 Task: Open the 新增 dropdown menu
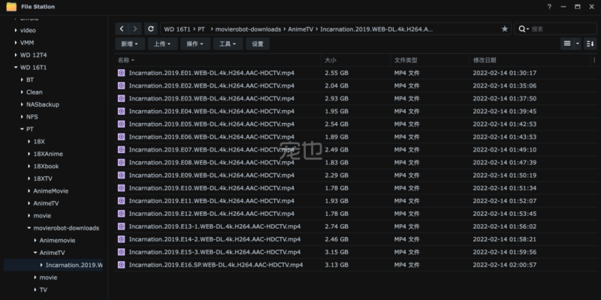129,43
